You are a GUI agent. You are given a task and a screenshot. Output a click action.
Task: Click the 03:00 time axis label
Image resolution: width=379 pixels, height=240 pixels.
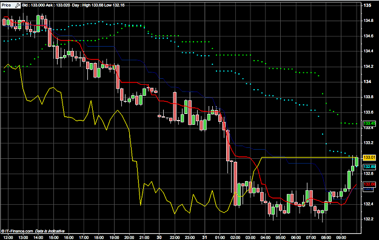click(250, 238)
